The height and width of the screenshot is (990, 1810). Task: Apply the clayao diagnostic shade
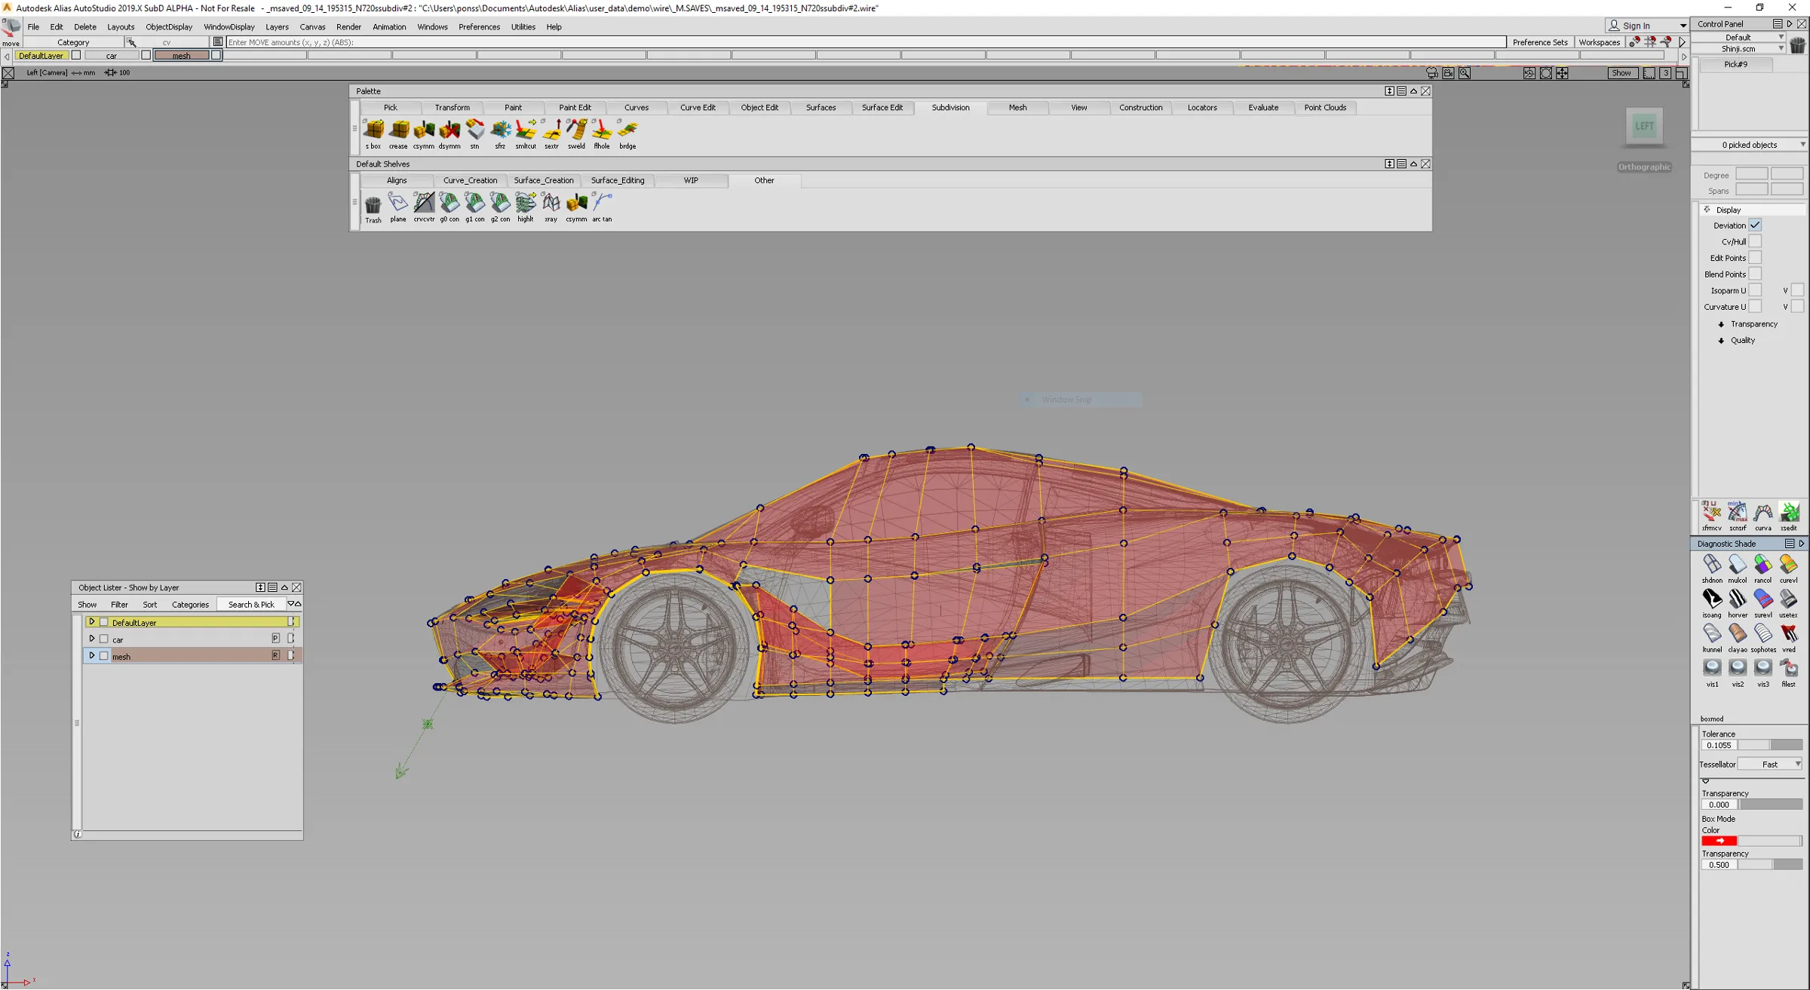coord(1738,638)
